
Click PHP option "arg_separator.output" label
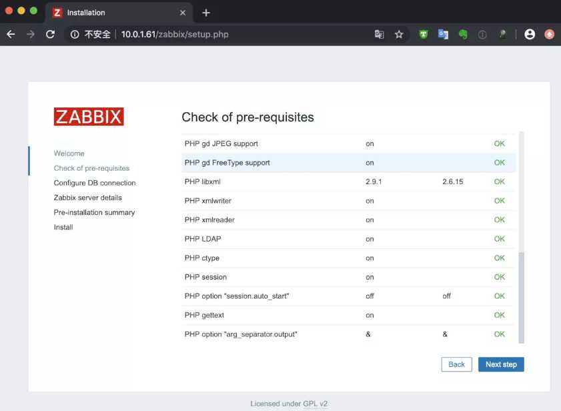click(241, 334)
